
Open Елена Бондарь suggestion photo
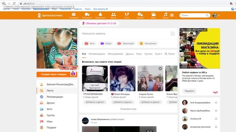click(122, 78)
